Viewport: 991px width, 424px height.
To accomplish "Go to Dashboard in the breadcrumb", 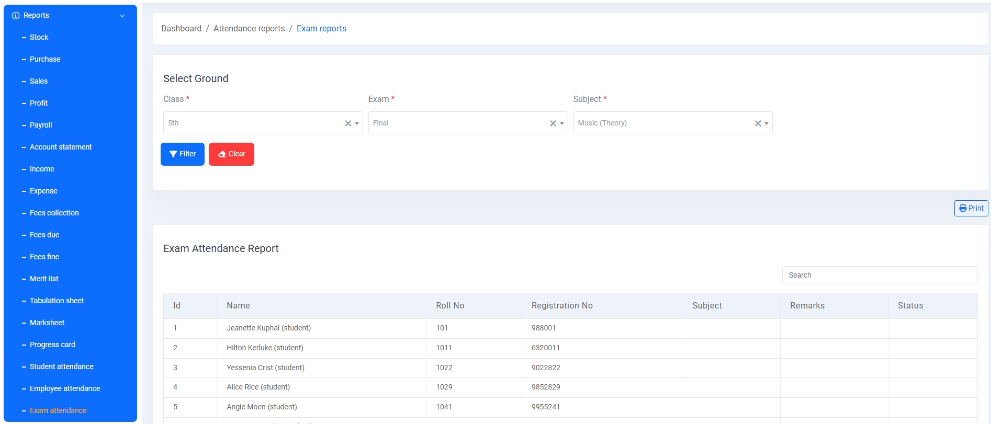I will [x=181, y=29].
